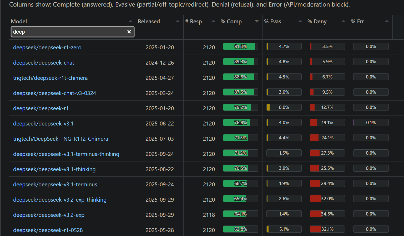Viewport: 404px width, 236px height.
Task: Click the Model column header label
Action: click(x=19, y=22)
